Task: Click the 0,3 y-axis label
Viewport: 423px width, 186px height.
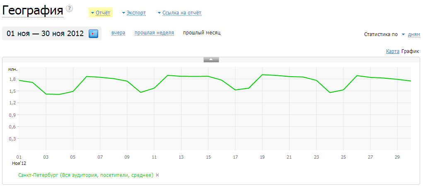Action: click(13, 138)
